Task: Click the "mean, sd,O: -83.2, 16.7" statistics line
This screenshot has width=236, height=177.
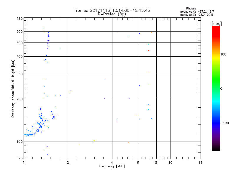Action: click(x=196, y=12)
